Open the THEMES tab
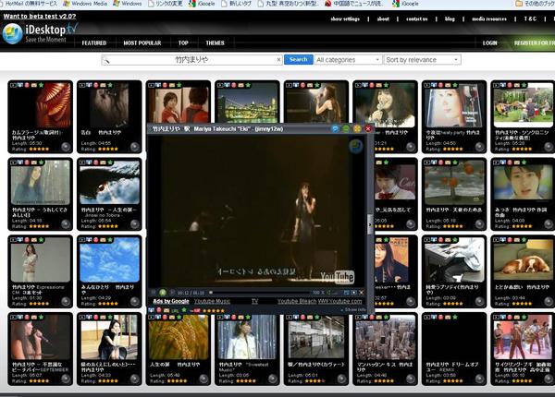Screen dimensions: 555x397 click(216, 42)
